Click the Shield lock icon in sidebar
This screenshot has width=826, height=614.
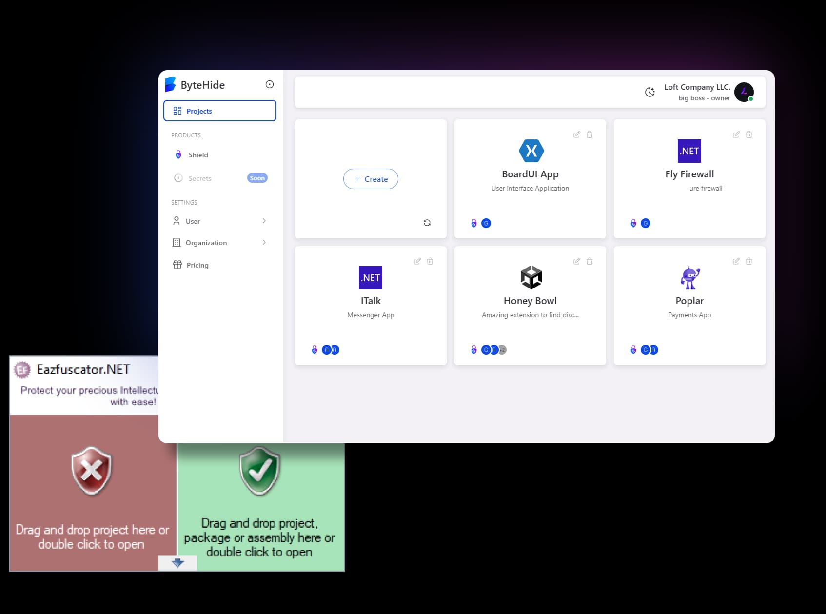(178, 154)
